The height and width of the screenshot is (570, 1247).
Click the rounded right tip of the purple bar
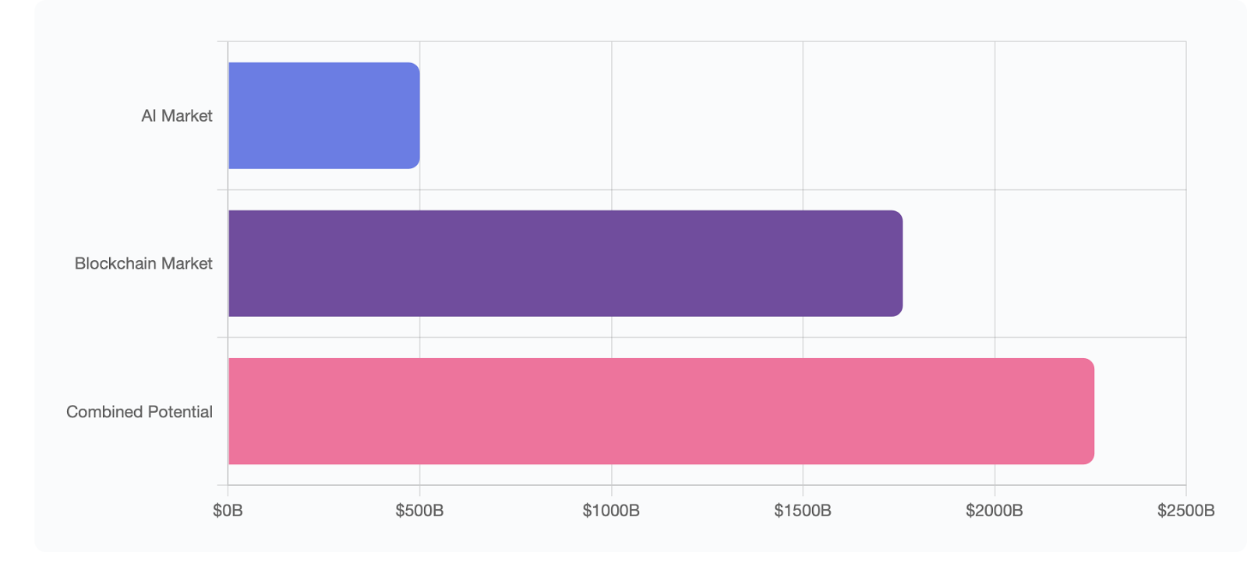(x=898, y=263)
